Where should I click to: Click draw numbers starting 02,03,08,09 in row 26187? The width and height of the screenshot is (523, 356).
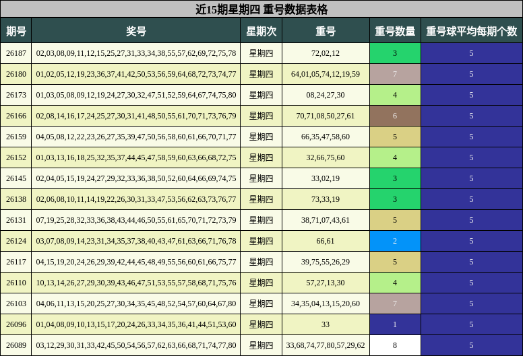click(135, 53)
